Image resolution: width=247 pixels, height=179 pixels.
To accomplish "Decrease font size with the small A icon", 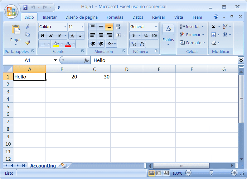I will (80, 35).
